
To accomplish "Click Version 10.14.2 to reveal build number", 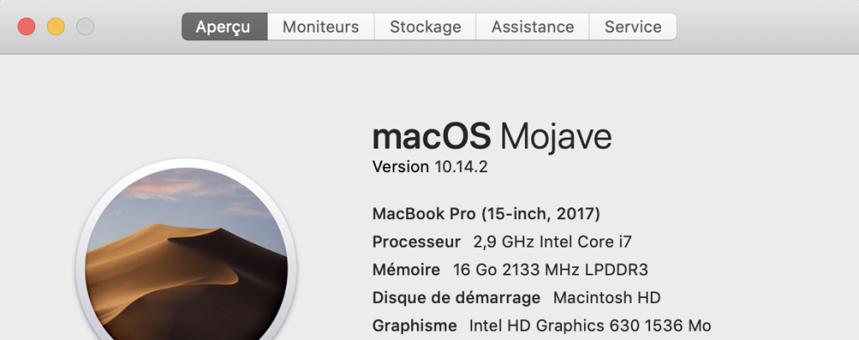I will (429, 166).
